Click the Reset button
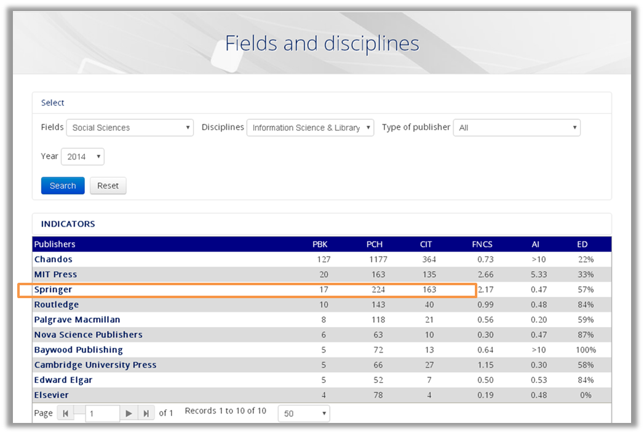This screenshot has width=644, height=434. tap(108, 186)
